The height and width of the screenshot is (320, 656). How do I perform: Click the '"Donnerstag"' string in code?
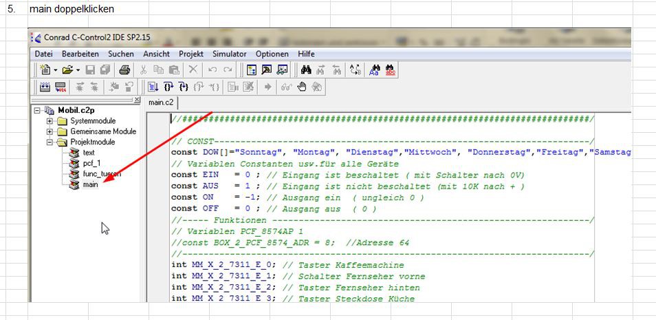(499, 152)
